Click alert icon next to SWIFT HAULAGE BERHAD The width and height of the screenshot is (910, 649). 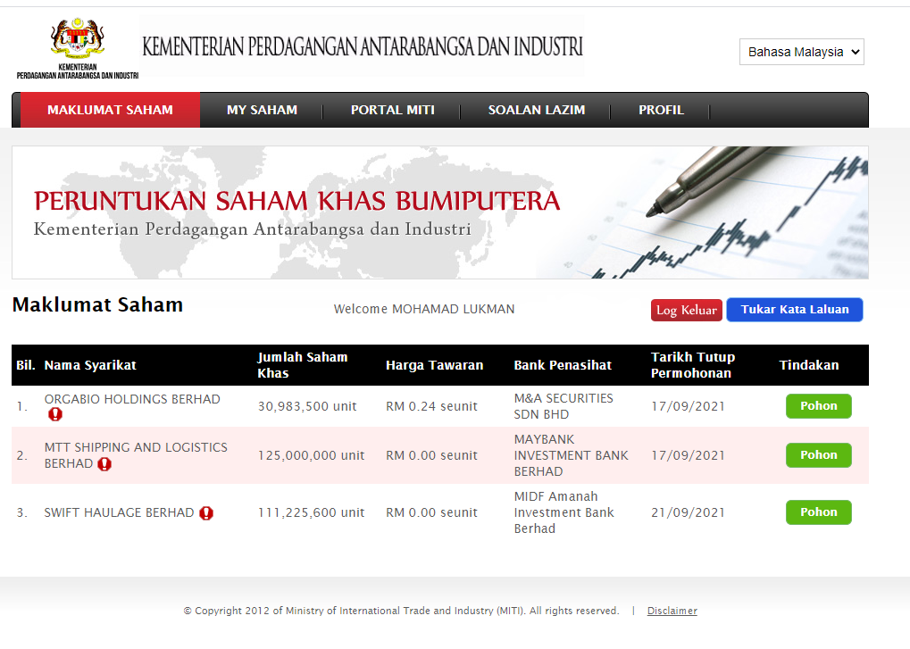(206, 513)
